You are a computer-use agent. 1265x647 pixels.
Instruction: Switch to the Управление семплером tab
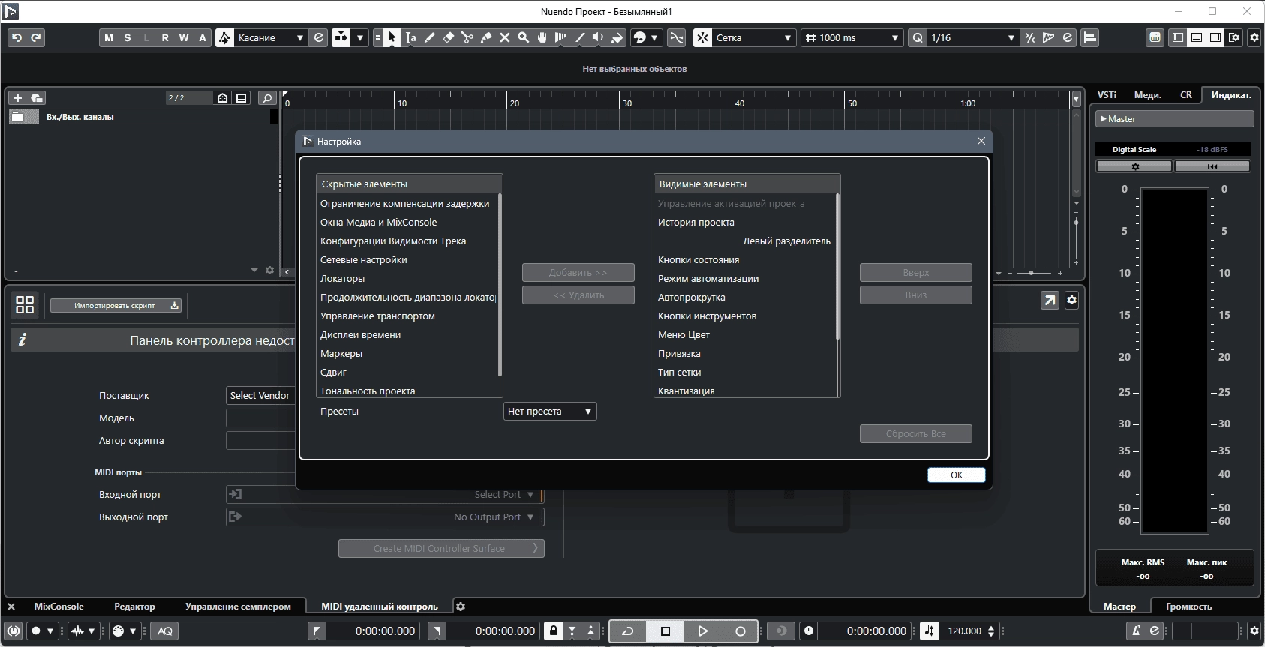point(238,607)
